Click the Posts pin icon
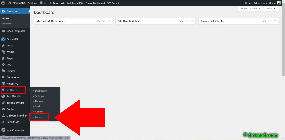 click(3, 46)
